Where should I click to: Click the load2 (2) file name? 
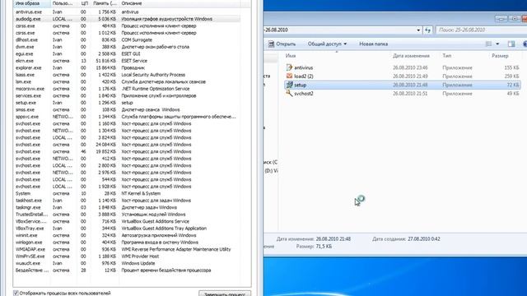click(304, 76)
